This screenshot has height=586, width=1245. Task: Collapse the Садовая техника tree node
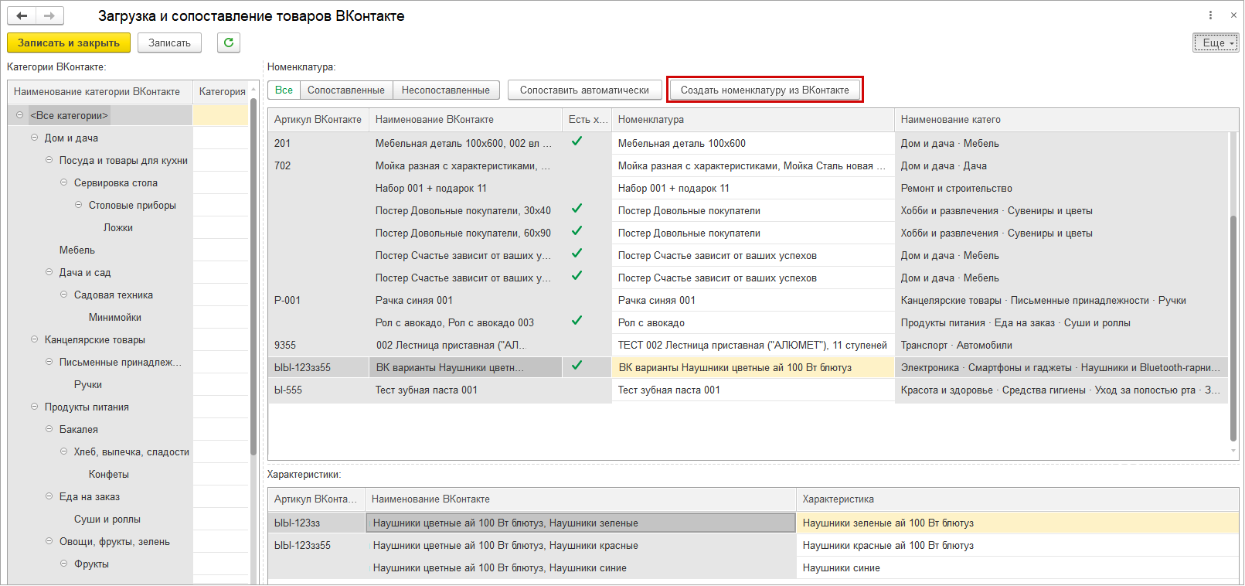pos(64,295)
